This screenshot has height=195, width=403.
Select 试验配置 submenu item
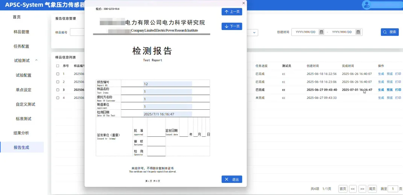pyautogui.click(x=23, y=76)
